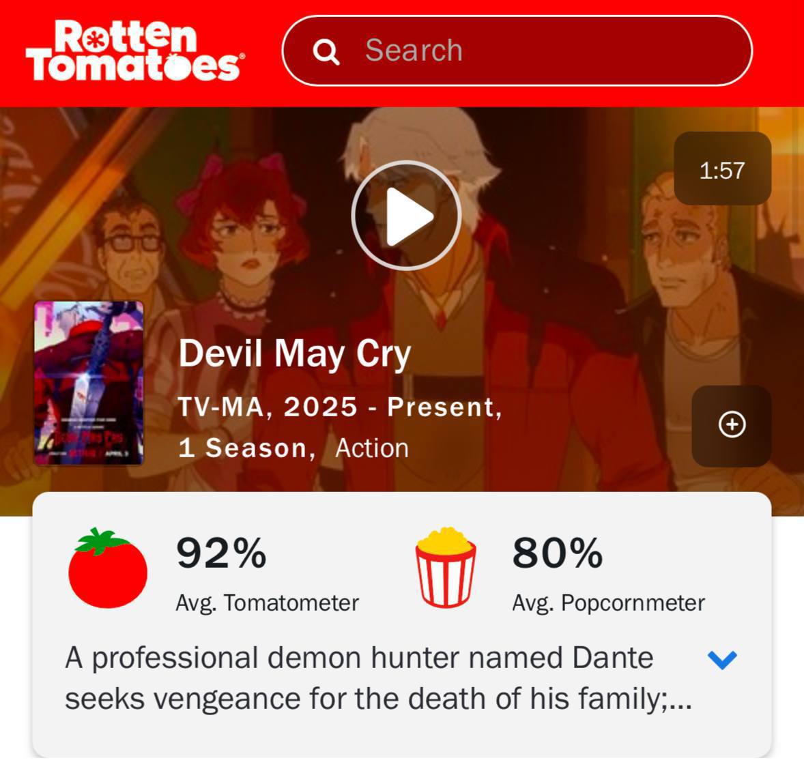The width and height of the screenshot is (804, 767).
Task: Click the popcorn bucket icon
Action: click(445, 567)
